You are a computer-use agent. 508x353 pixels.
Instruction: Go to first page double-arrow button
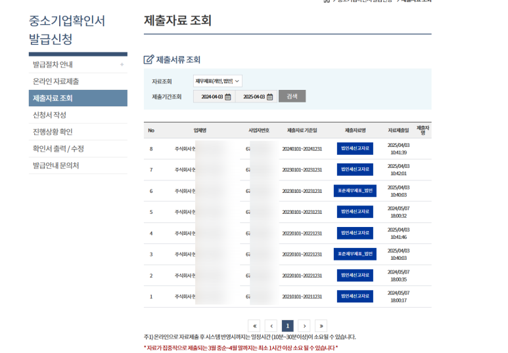click(x=254, y=326)
